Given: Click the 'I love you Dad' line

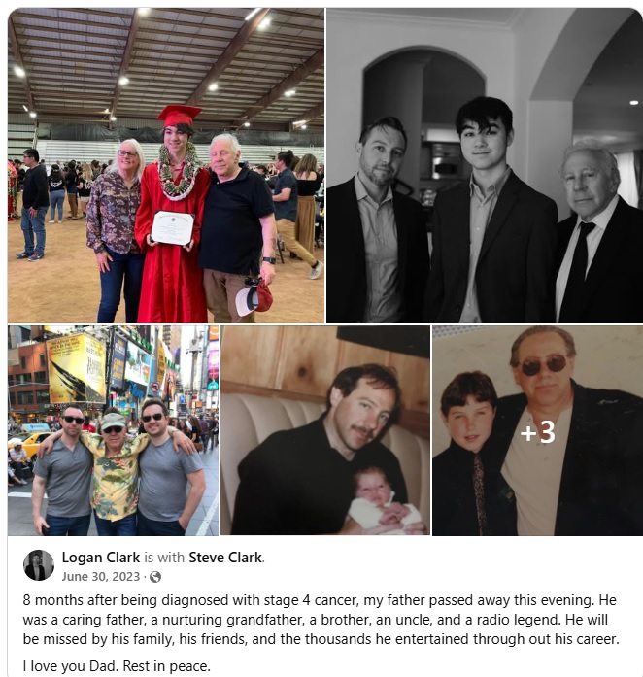Looking at the screenshot, I should [x=117, y=665].
